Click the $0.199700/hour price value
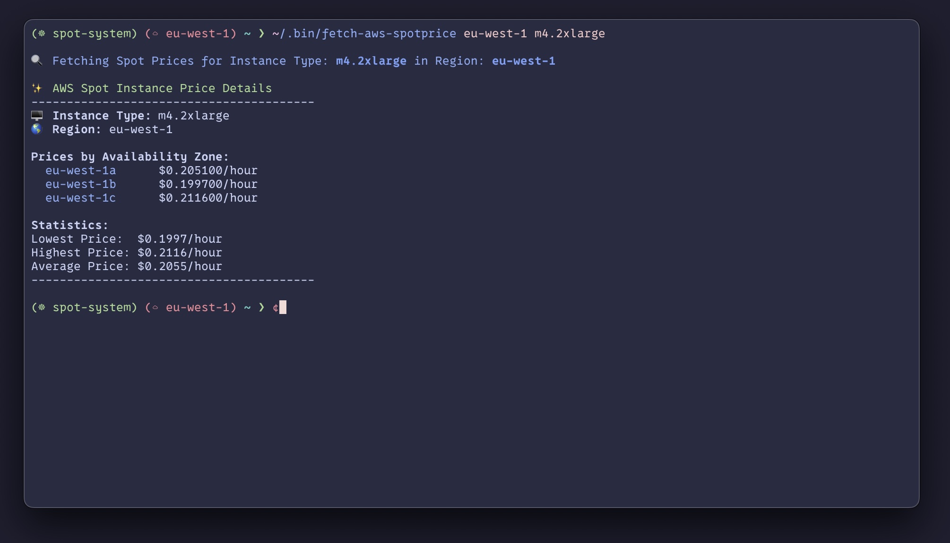Viewport: 950px width, 543px height. 208,184
